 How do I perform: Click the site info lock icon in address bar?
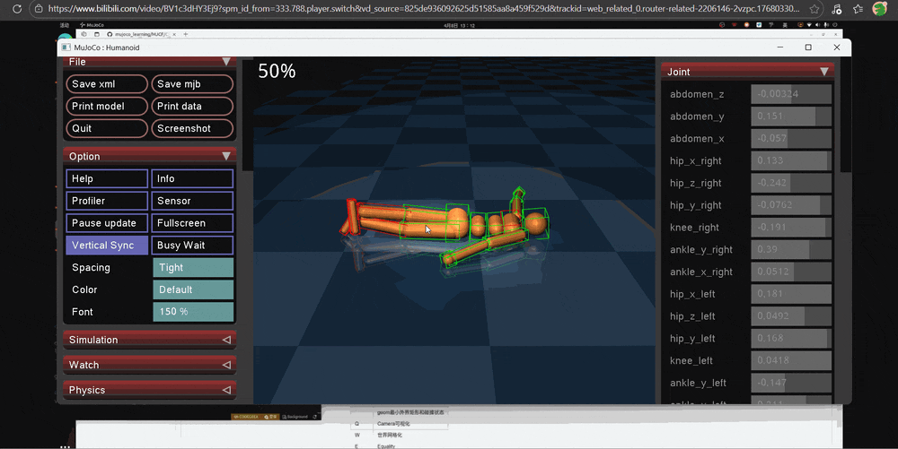coord(39,9)
